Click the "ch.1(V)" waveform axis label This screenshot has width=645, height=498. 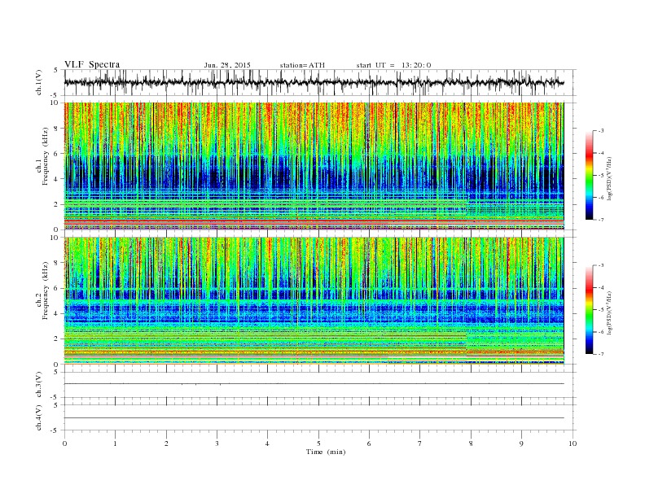tap(38, 82)
